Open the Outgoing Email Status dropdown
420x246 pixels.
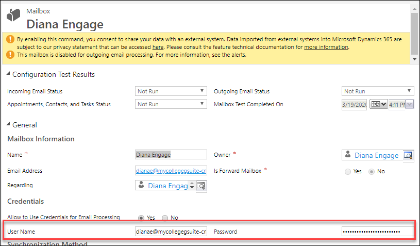click(x=378, y=91)
